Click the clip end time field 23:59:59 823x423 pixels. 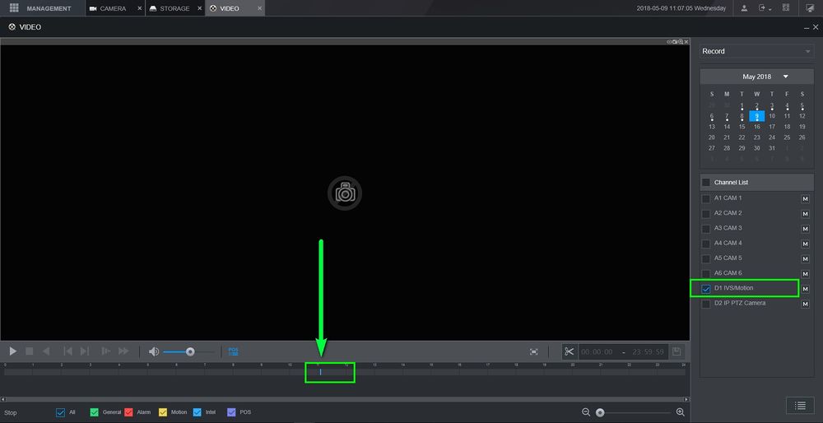click(649, 351)
